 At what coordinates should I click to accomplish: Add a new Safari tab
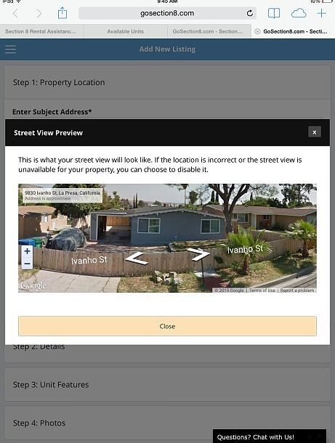click(322, 13)
